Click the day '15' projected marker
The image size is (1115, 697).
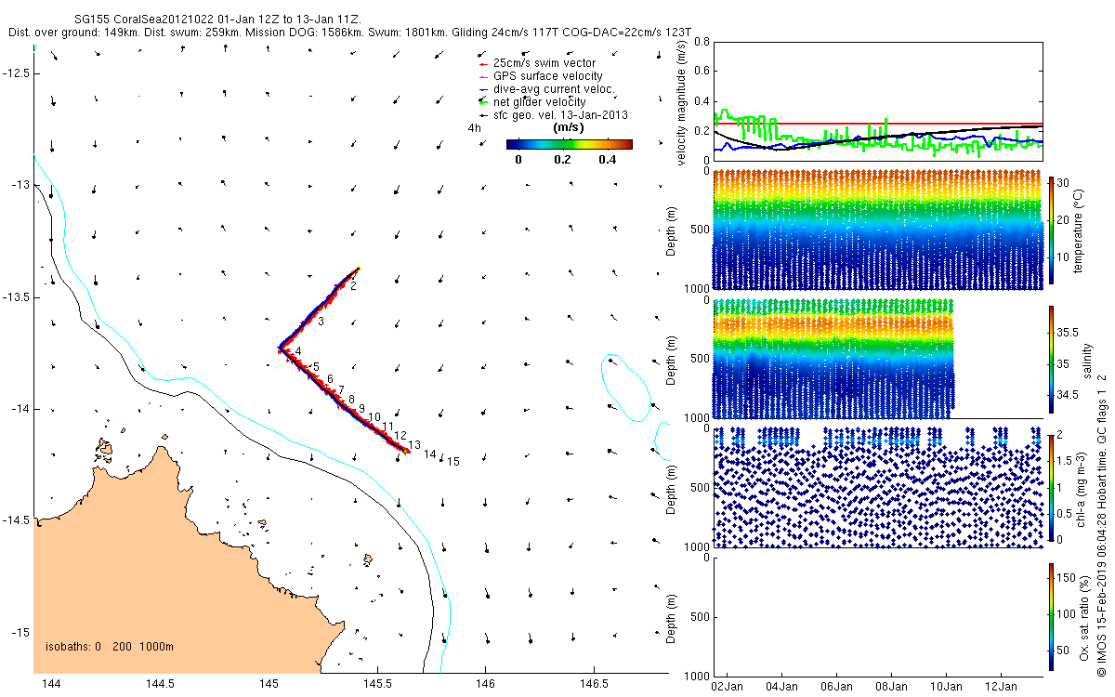coord(453,461)
